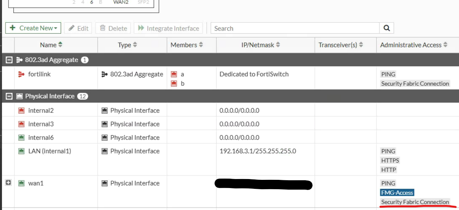Click the Integrate Interface button
Image resolution: width=459 pixels, height=210 pixels.
point(168,28)
